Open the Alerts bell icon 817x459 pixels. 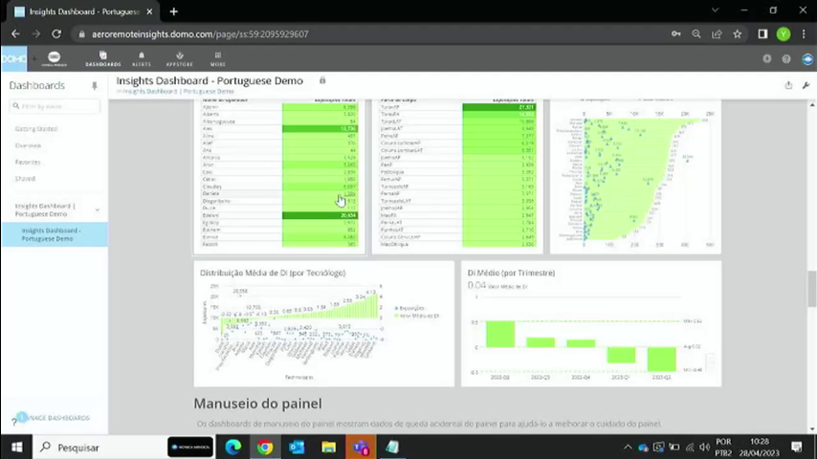pyautogui.click(x=142, y=58)
